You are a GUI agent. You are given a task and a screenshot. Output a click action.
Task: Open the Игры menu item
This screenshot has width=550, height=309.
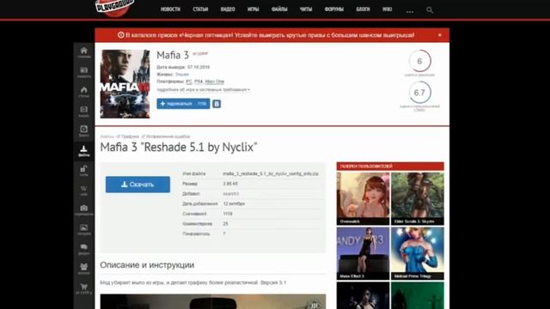[253, 9]
